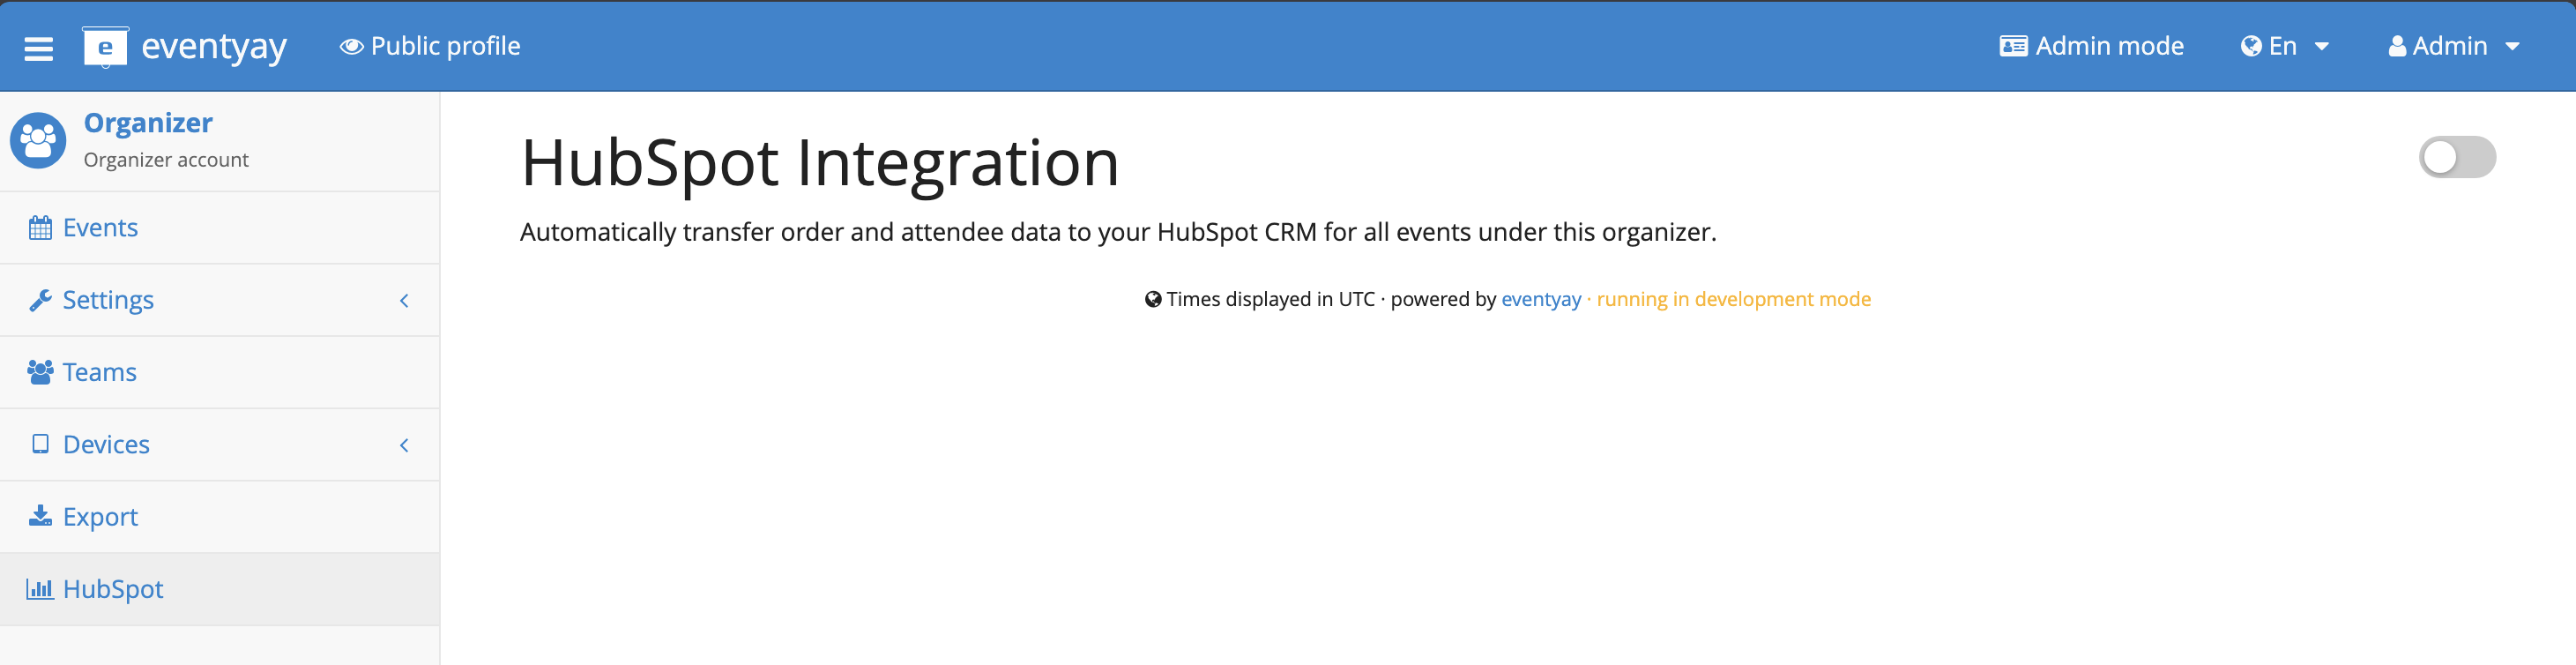Select HubSpot in the sidebar
This screenshot has width=2576, height=665.
[220, 589]
